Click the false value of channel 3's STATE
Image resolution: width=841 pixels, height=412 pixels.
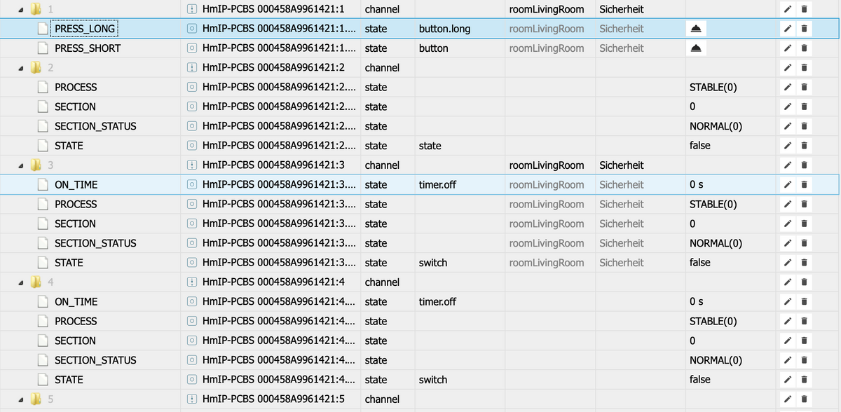(699, 262)
